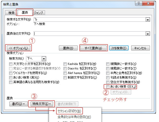This screenshot has height=122, width=159.
Task: Focus the 置換後の文字列 input field
Action: (90, 34)
